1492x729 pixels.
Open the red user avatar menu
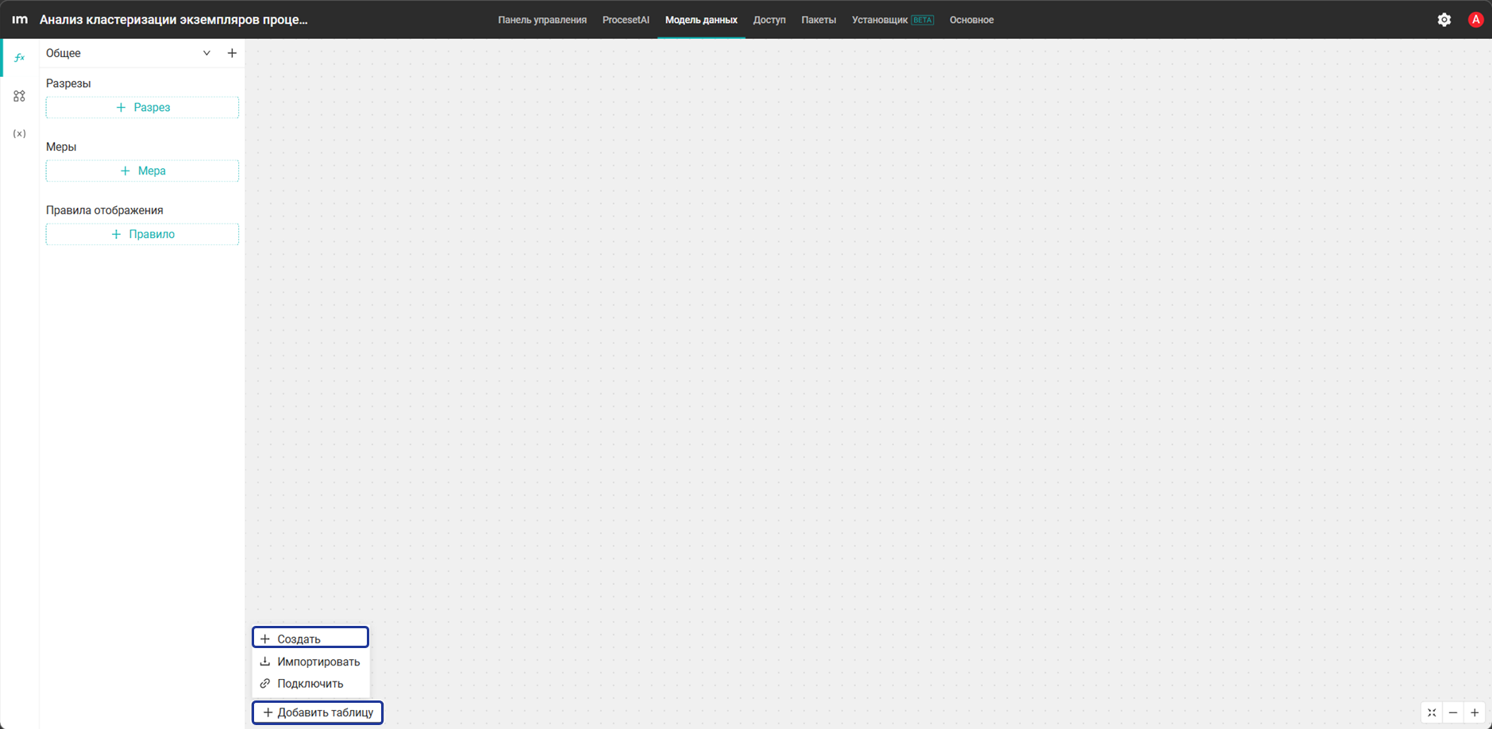click(1475, 20)
